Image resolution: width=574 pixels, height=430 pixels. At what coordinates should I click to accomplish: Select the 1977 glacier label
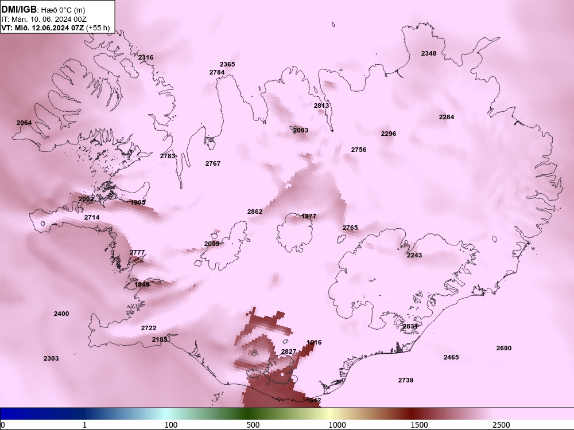[x=309, y=217]
